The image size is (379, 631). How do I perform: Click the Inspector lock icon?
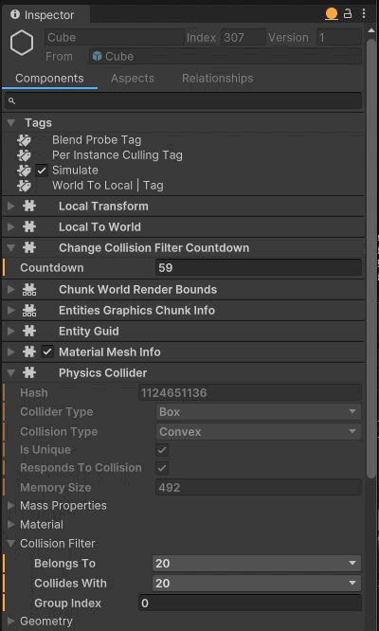(x=348, y=14)
